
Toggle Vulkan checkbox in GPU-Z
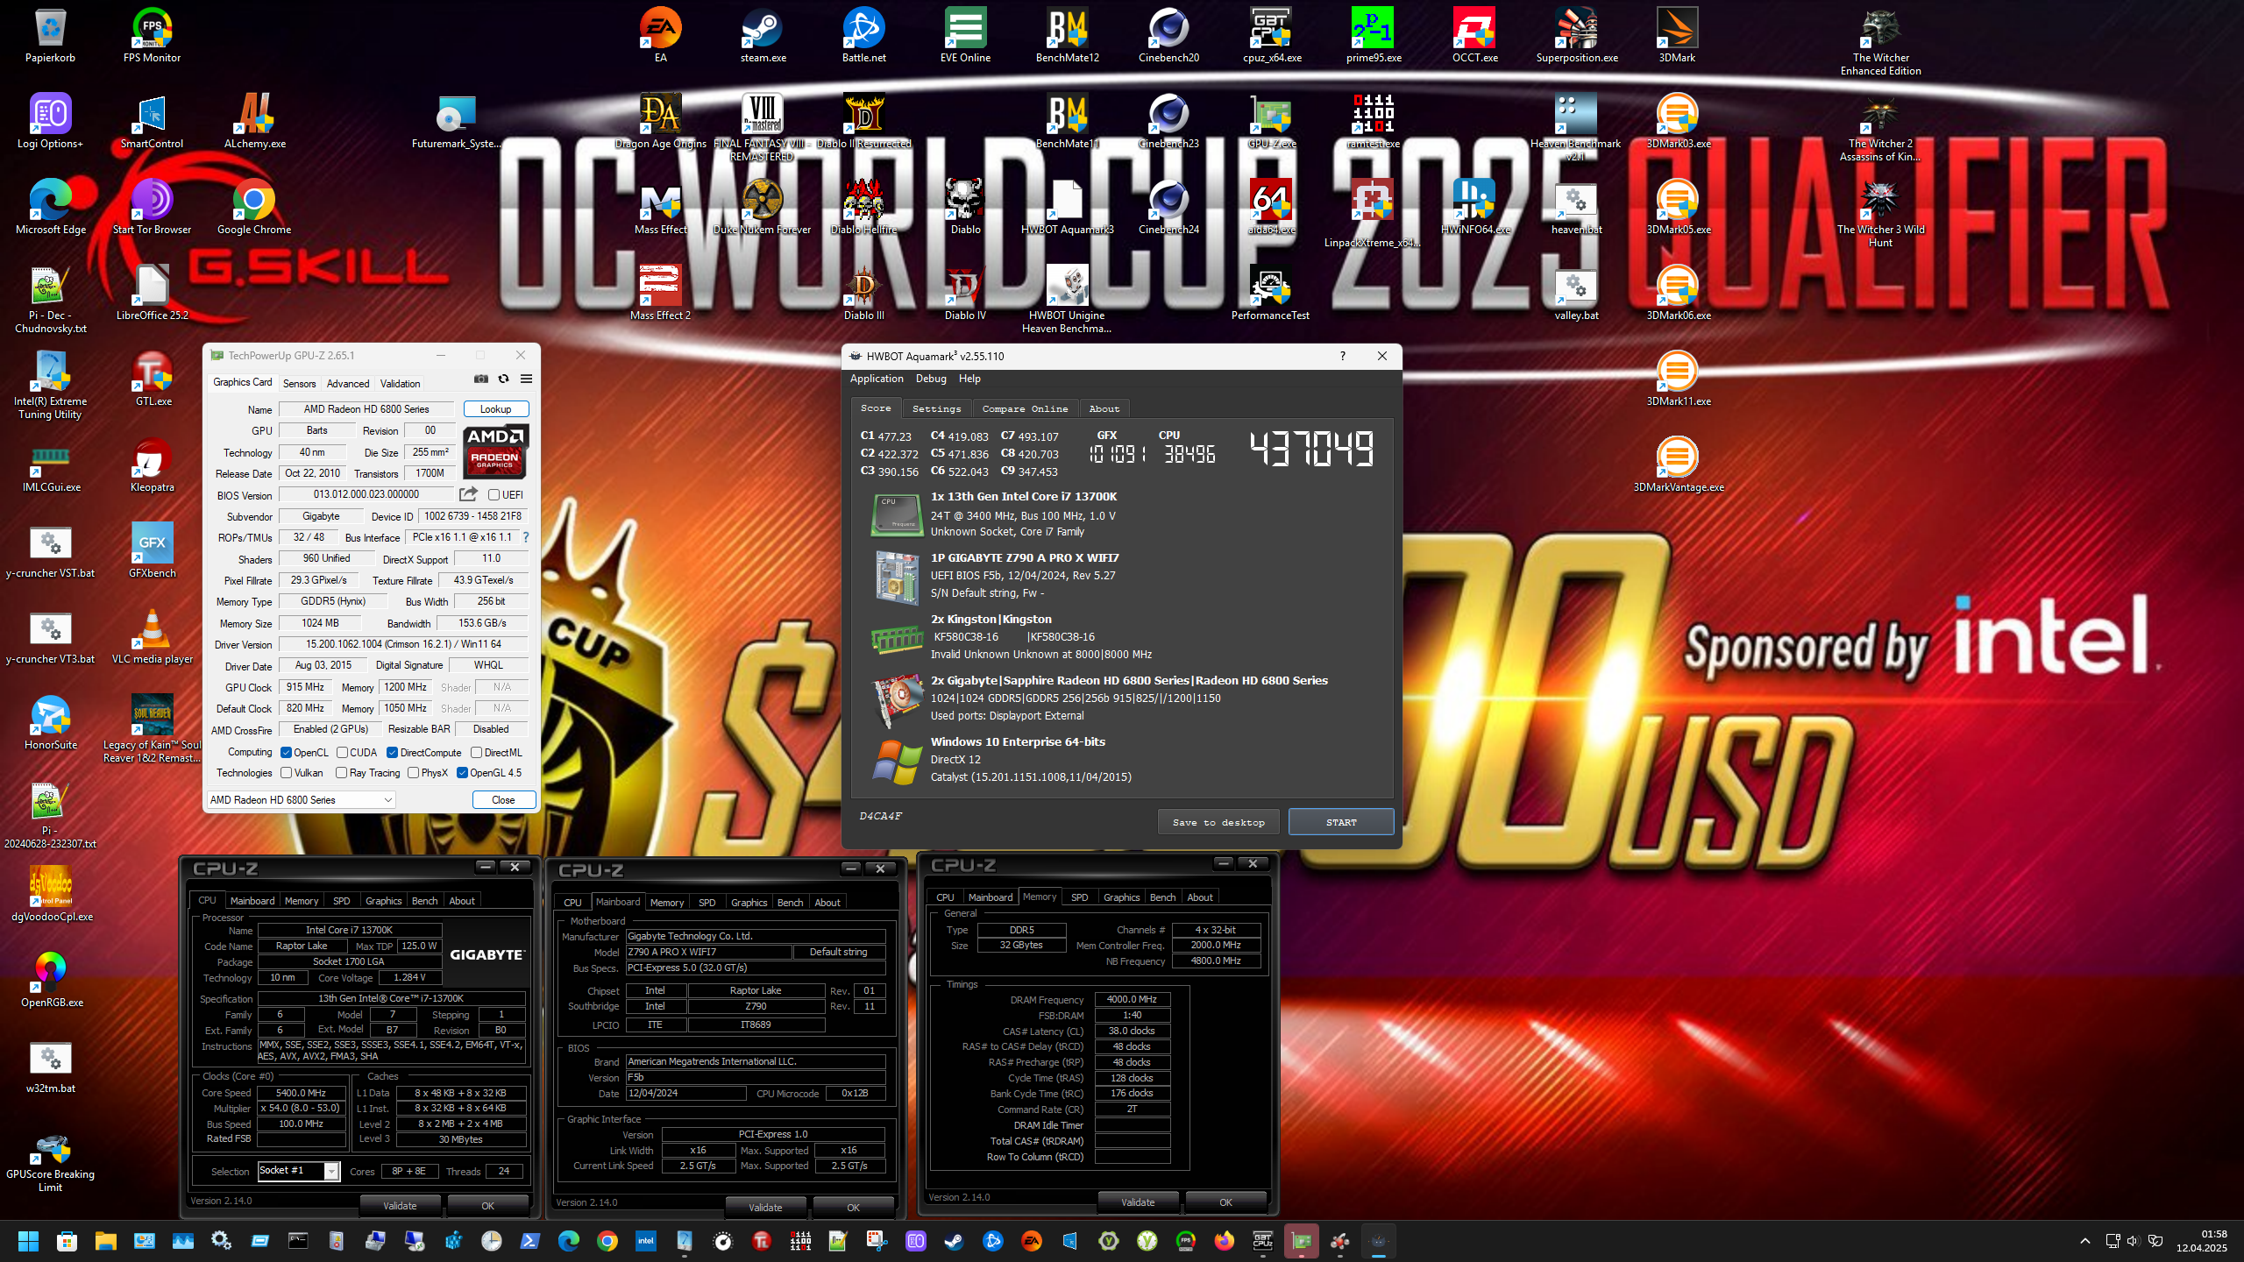tap(286, 773)
